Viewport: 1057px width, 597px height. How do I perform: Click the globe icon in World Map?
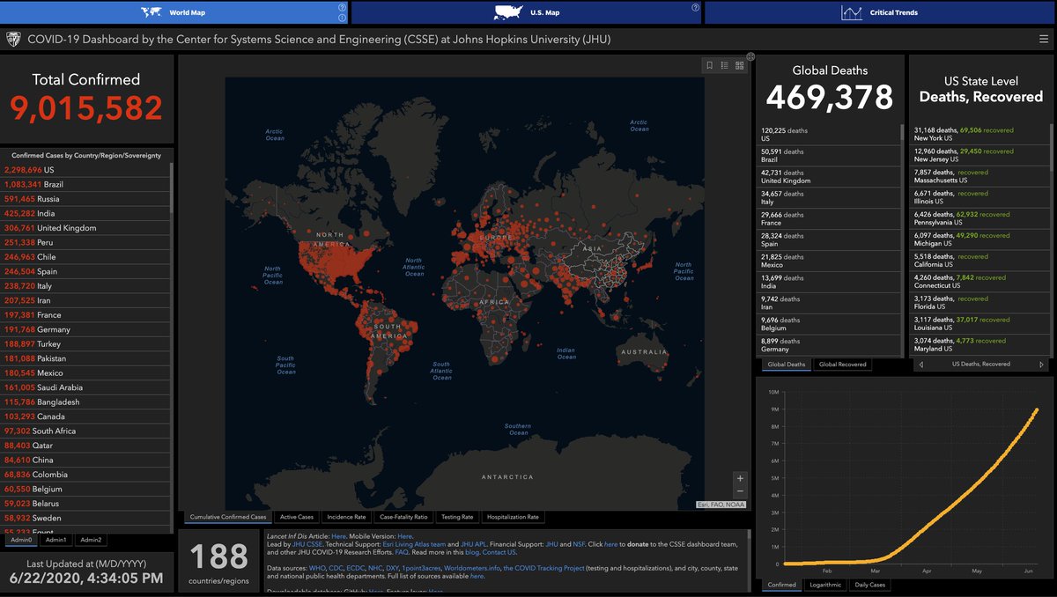(152, 12)
